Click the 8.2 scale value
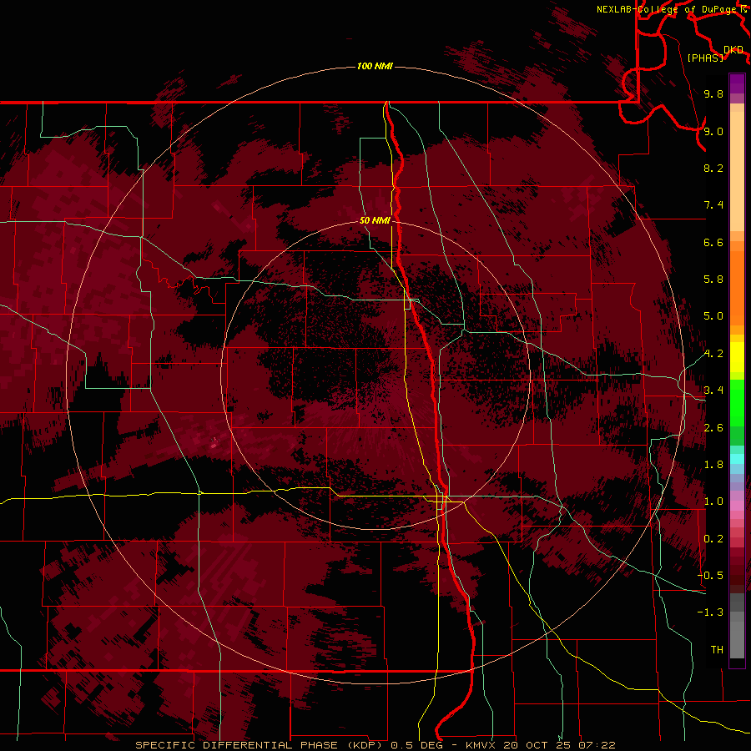Screen dimensions: 751x751 713,168
